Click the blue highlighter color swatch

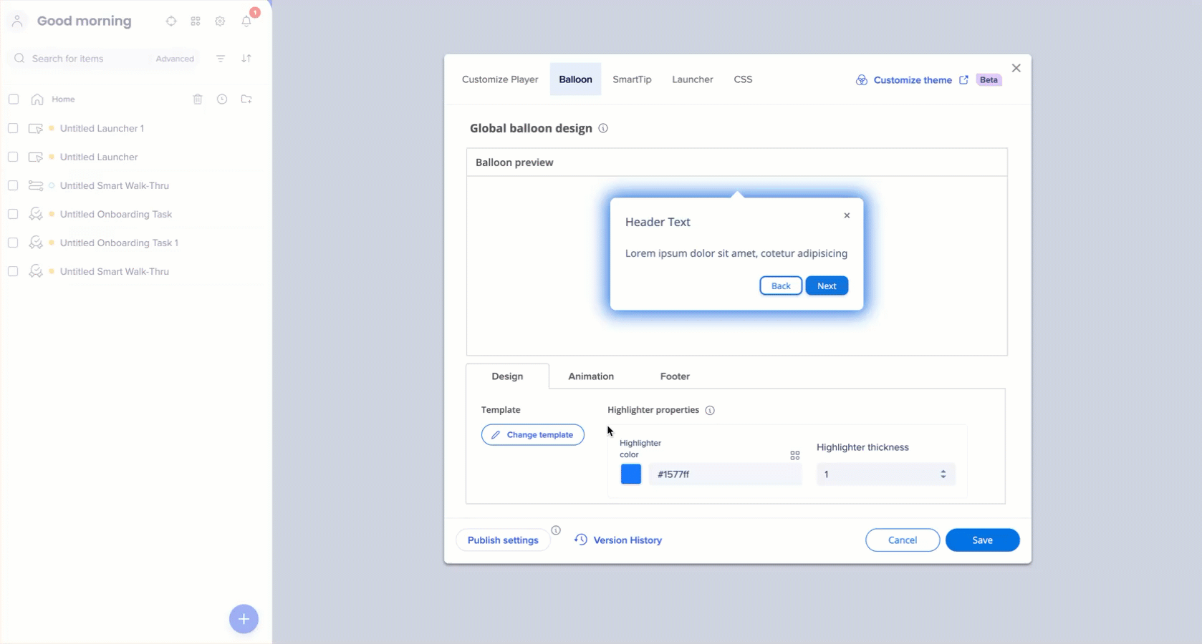click(x=630, y=474)
